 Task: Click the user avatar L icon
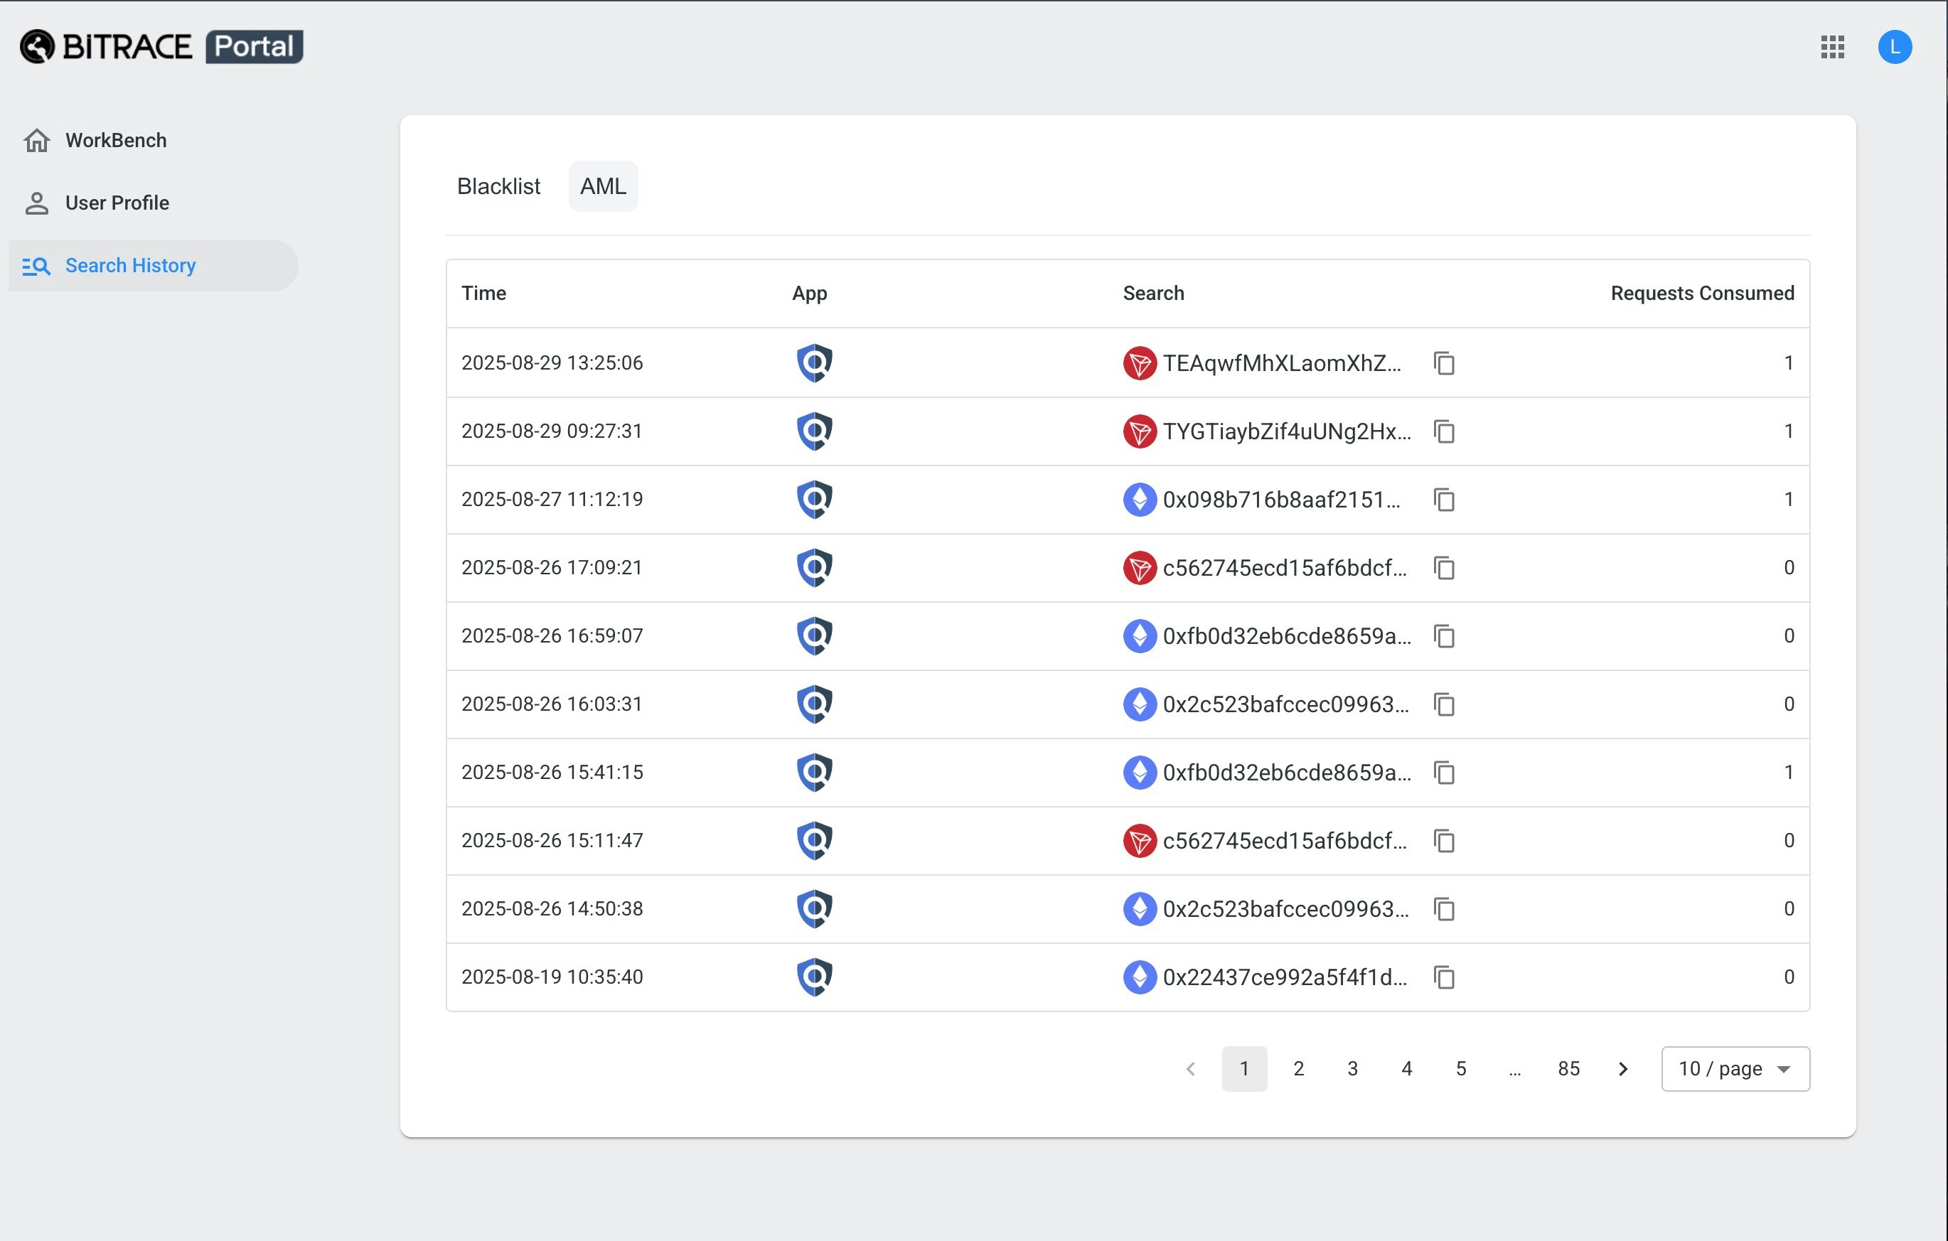[1895, 47]
